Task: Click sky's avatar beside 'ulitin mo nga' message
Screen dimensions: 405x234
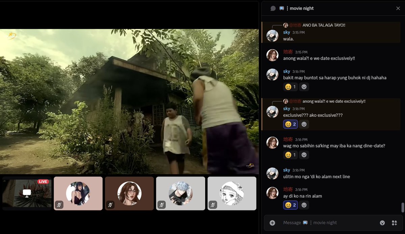Action: click(273, 173)
